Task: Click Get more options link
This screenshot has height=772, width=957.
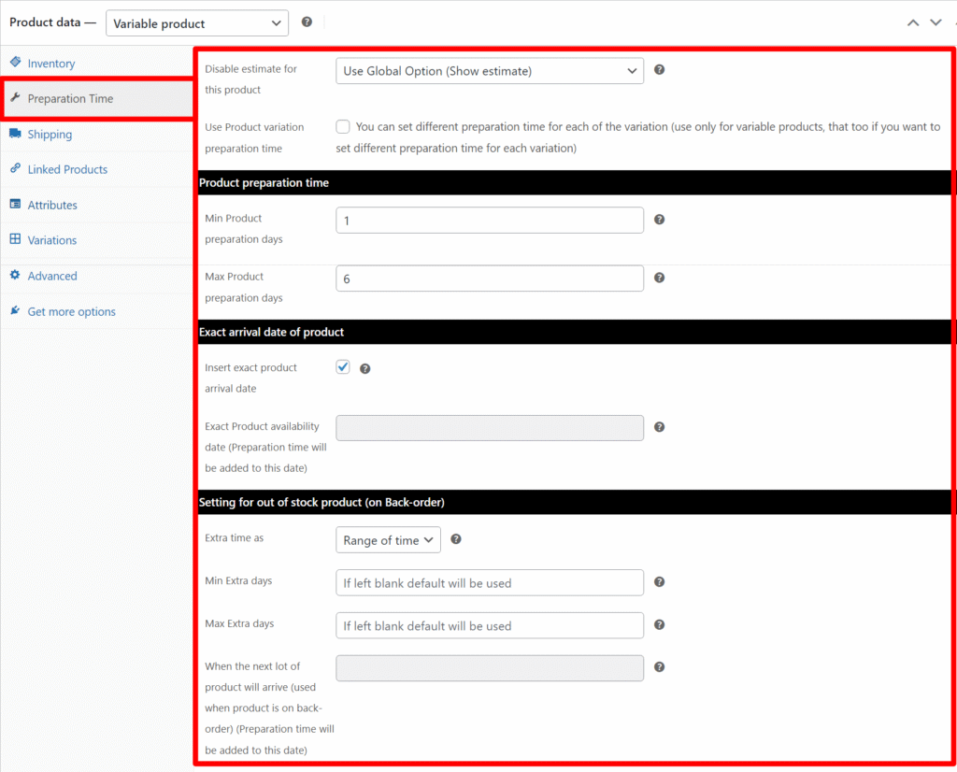Action: click(71, 312)
